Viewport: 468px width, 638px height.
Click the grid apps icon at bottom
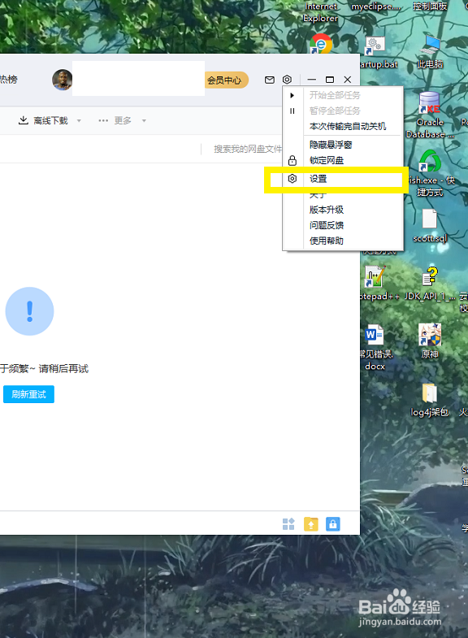pos(288,524)
